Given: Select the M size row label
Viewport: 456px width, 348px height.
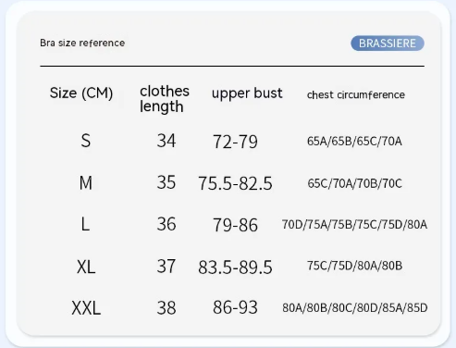Looking at the screenshot, I should pos(86,182).
